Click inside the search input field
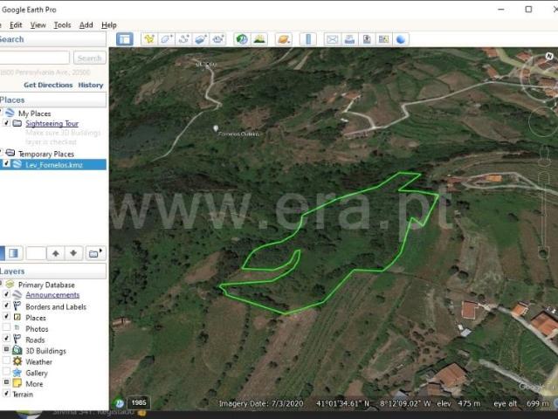This screenshot has height=419, width=558. [x=34, y=58]
